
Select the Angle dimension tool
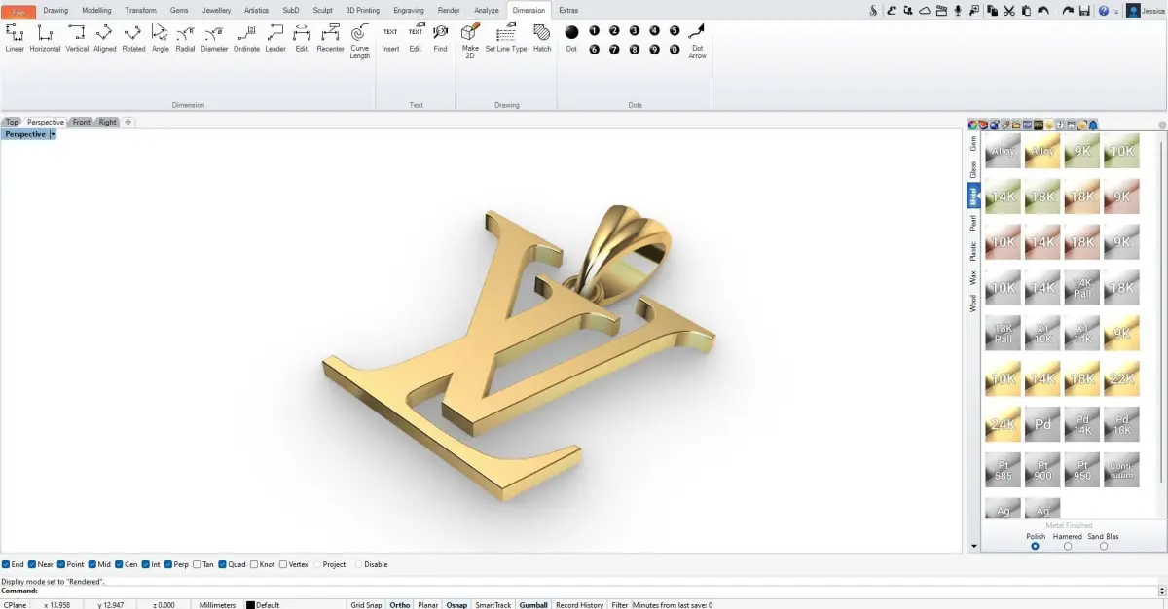pyautogui.click(x=161, y=39)
